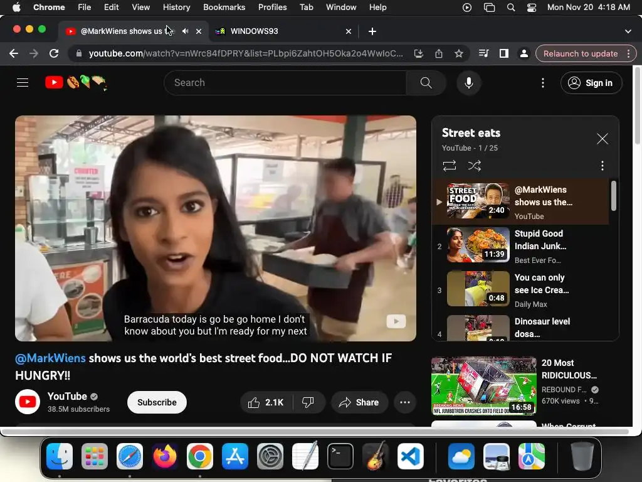Open the menu bar now playing icon
The image size is (642, 482).
coord(466,7)
